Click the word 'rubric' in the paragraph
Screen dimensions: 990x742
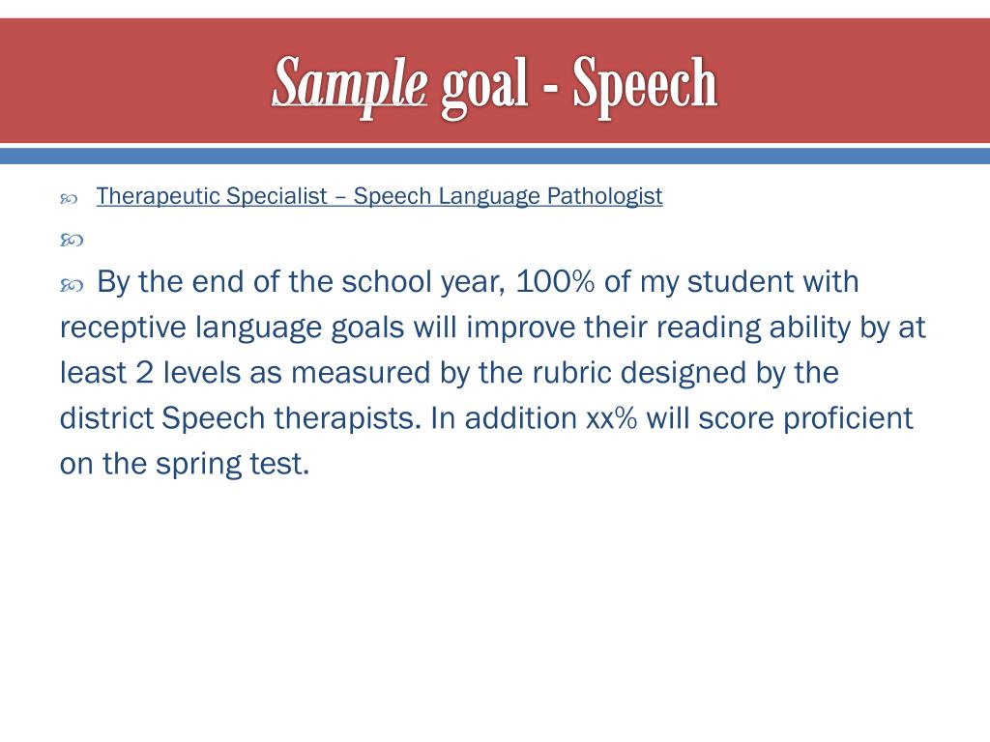click(570, 372)
